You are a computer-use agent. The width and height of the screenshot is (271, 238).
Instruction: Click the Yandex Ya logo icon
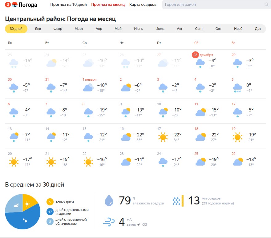[8, 5]
